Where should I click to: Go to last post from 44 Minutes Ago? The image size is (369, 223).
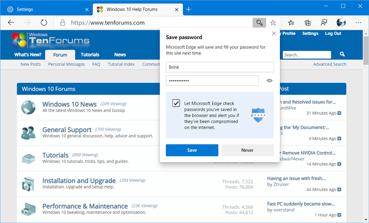pyautogui.click(x=339, y=190)
